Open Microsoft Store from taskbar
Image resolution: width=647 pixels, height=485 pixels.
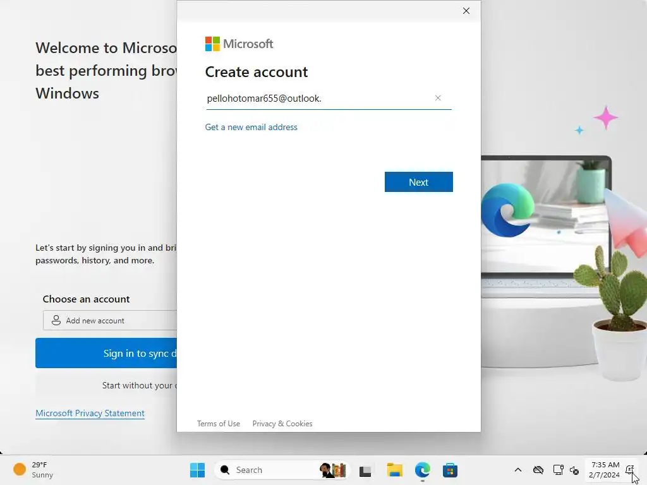pos(450,470)
